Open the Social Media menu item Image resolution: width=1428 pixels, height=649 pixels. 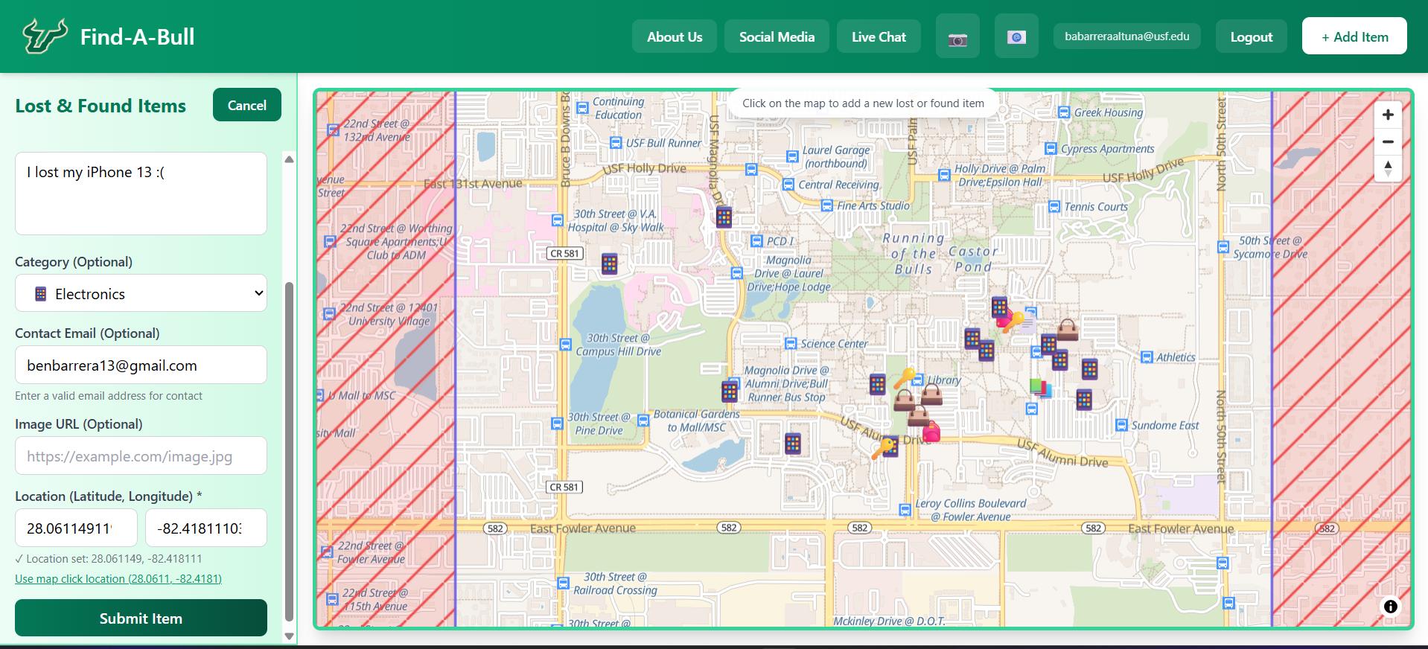[777, 36]
